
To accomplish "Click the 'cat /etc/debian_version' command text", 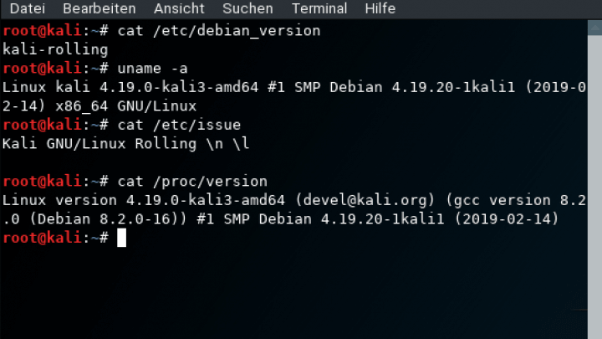I will click(219, 31).
